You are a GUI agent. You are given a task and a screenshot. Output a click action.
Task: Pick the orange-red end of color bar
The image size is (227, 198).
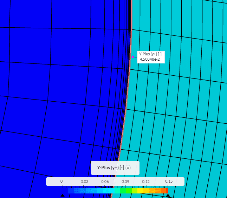pyautogui.click(x=165, y=191)
